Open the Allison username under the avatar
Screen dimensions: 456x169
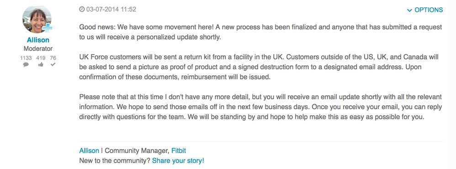click(x=38, y=40)
